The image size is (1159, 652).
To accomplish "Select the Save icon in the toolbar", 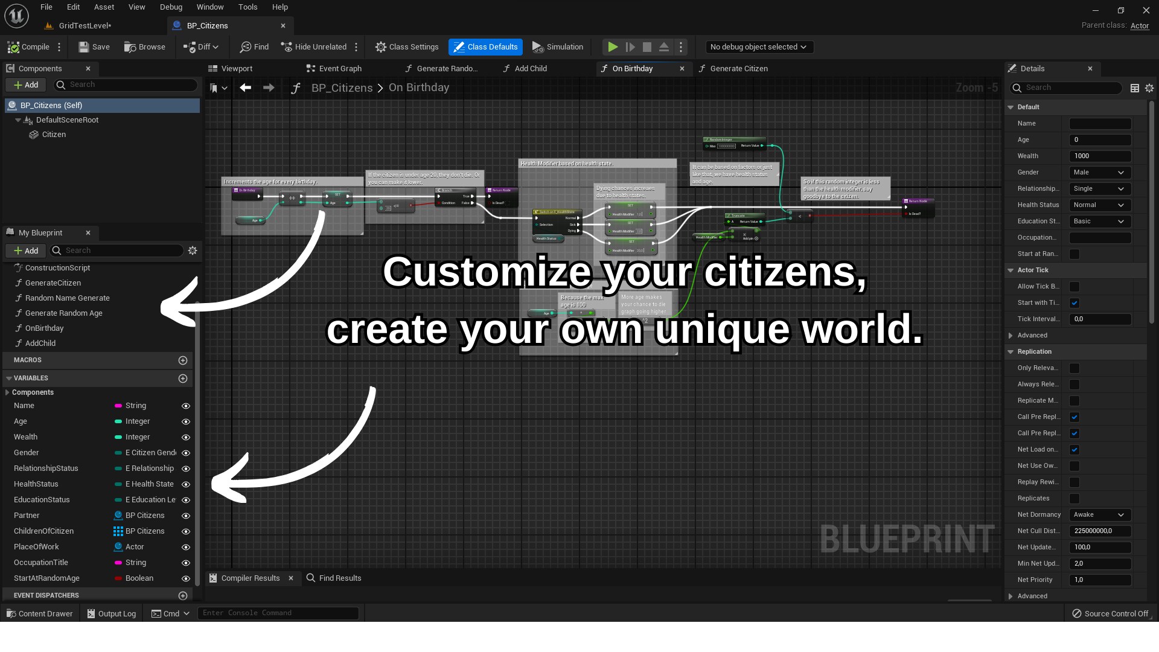I will pyautogui.click(x=83, y=47).
